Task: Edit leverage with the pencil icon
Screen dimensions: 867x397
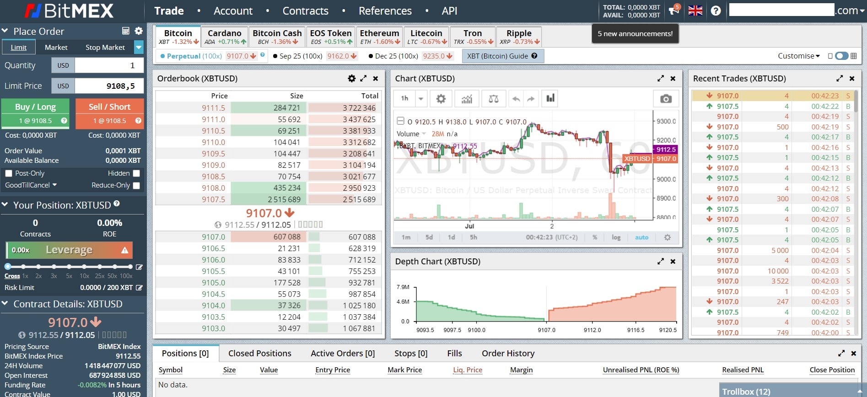Action: click(x=139, y=267)
